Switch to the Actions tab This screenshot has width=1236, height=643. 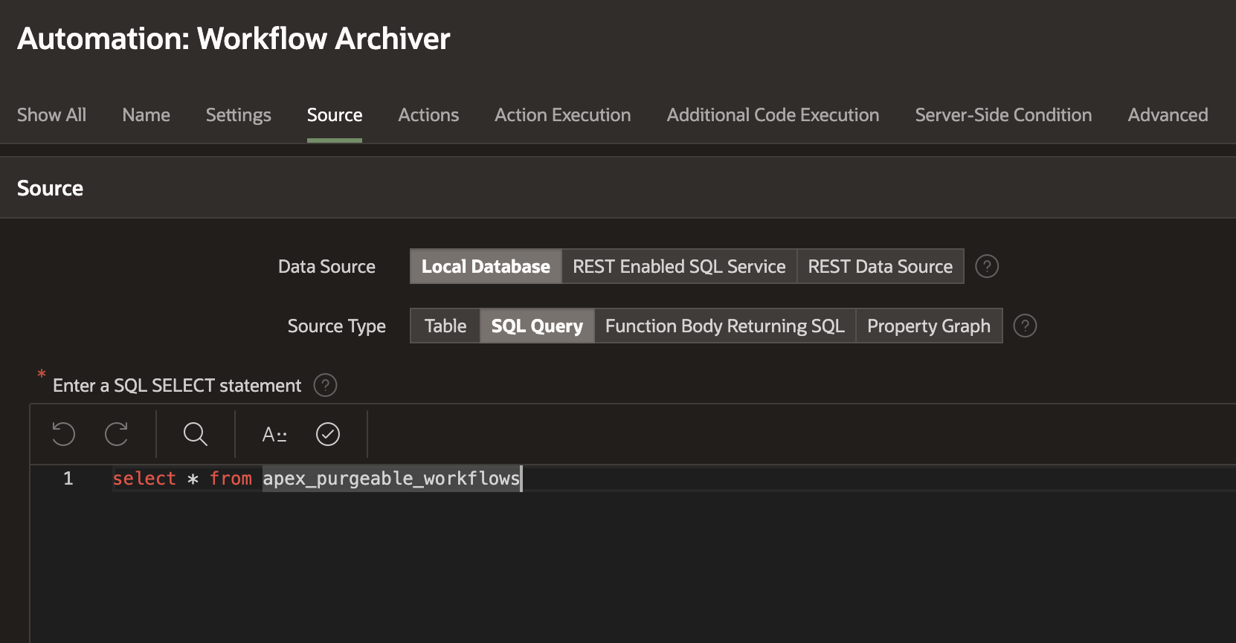(x=428, y=115)
